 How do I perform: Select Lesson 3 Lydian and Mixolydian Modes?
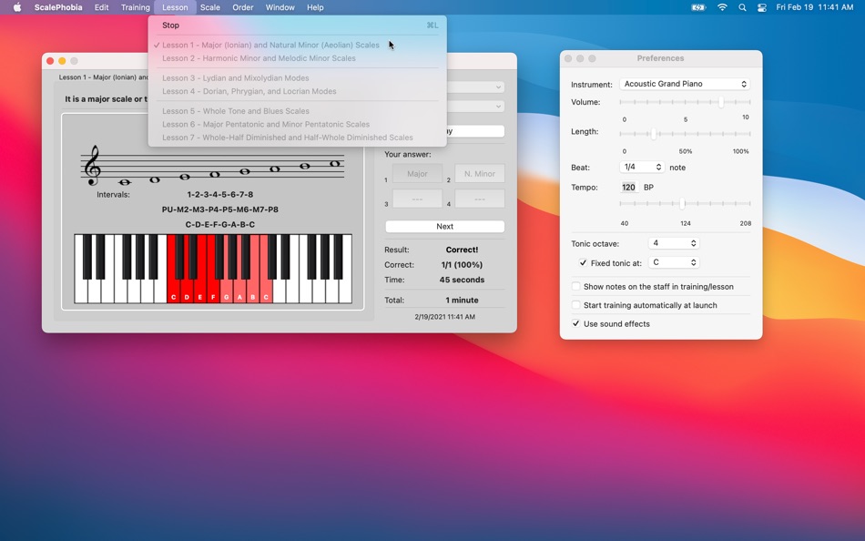click(298, 78)
